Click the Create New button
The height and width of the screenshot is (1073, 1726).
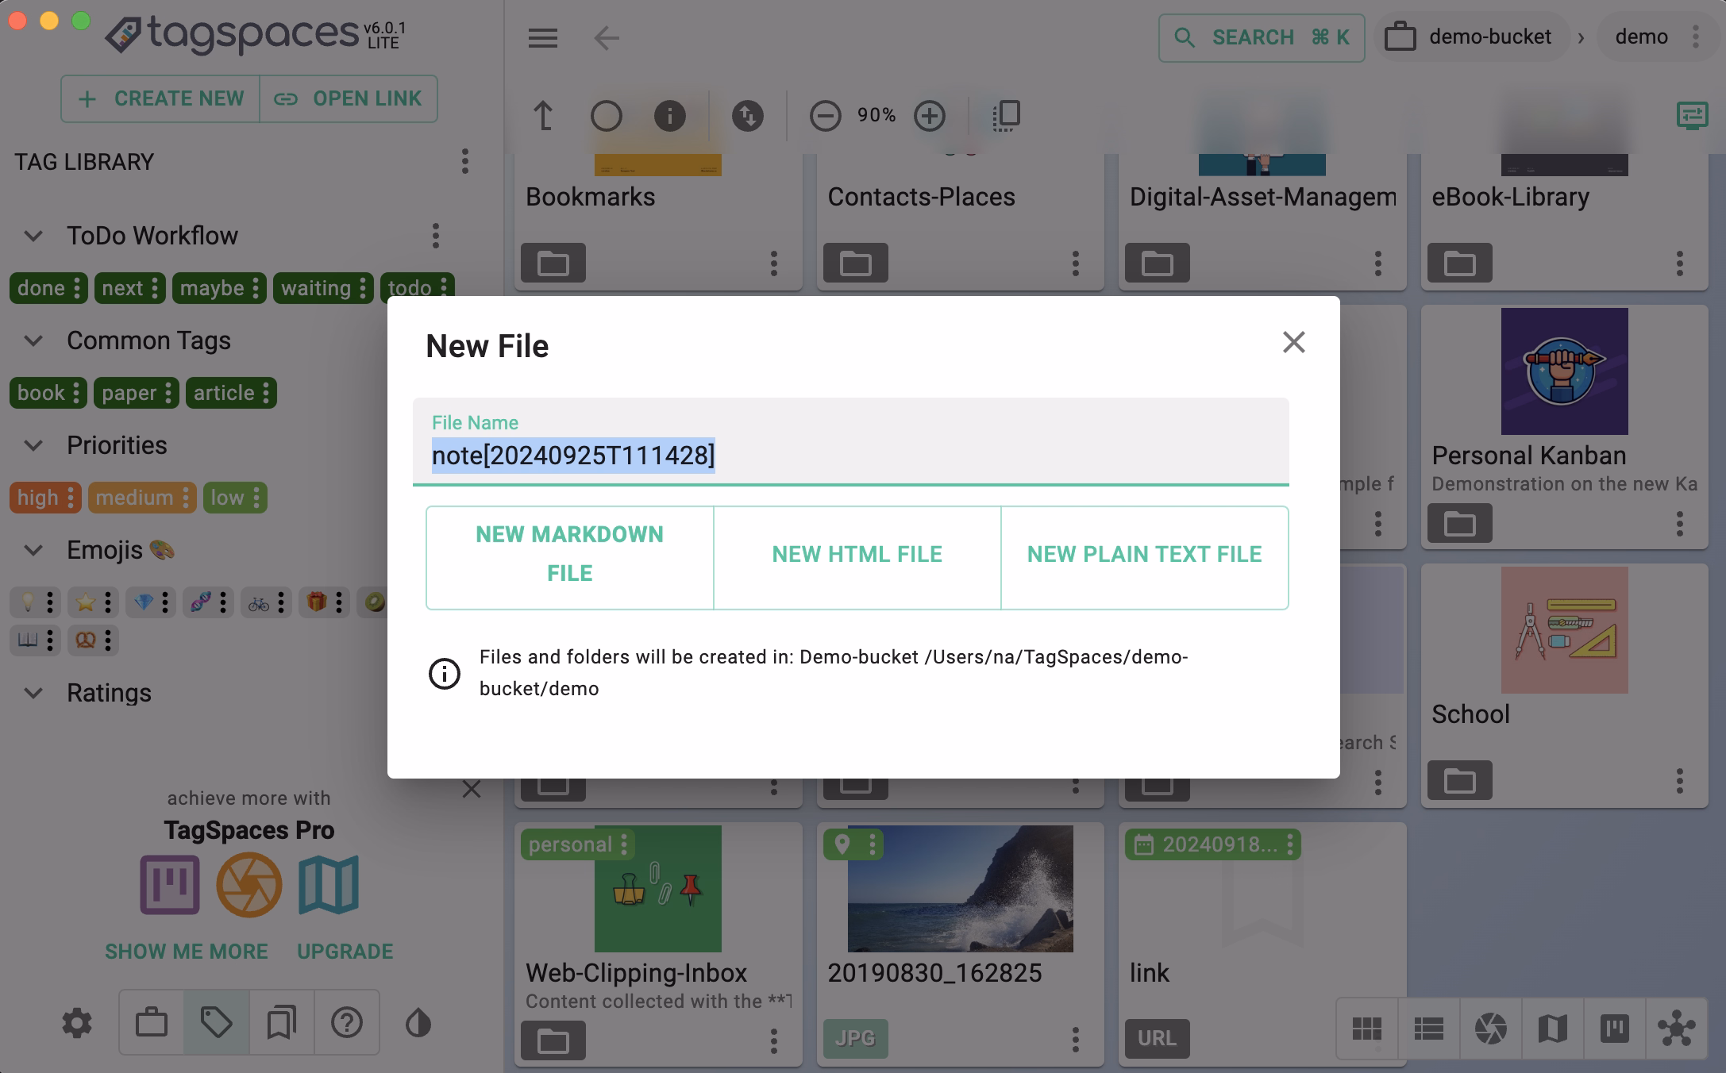160,98
